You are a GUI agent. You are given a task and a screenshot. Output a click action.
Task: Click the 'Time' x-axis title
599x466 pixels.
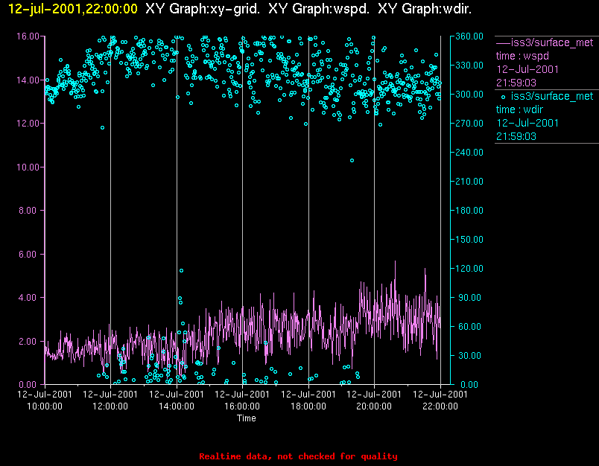(x=247, y=418)
